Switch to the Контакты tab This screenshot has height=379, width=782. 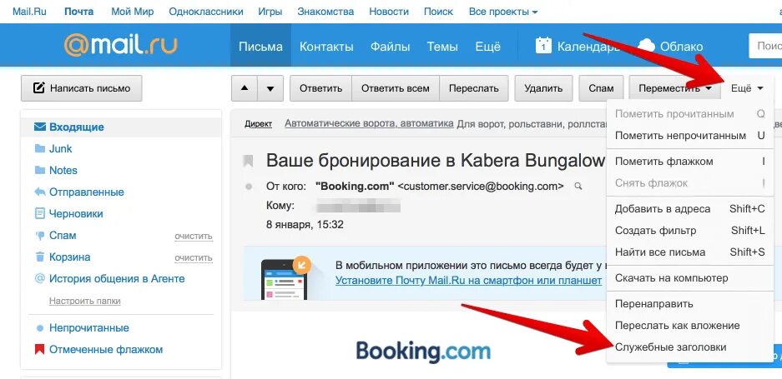(x=326, y=47)
